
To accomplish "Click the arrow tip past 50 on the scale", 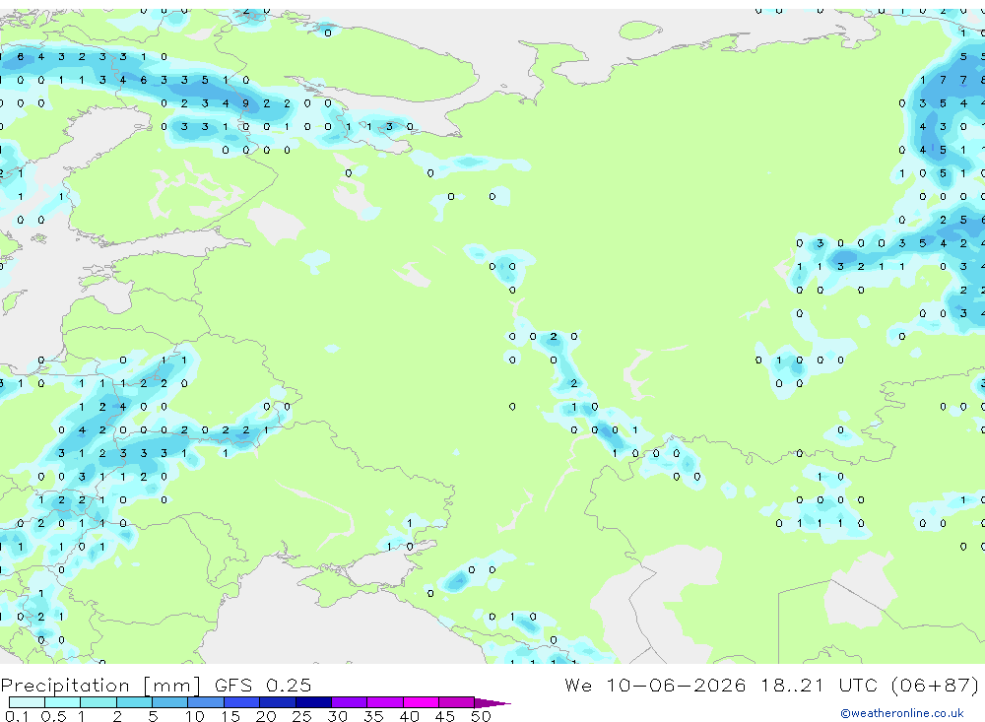I will pyautogui.click(x=493, y=703).
